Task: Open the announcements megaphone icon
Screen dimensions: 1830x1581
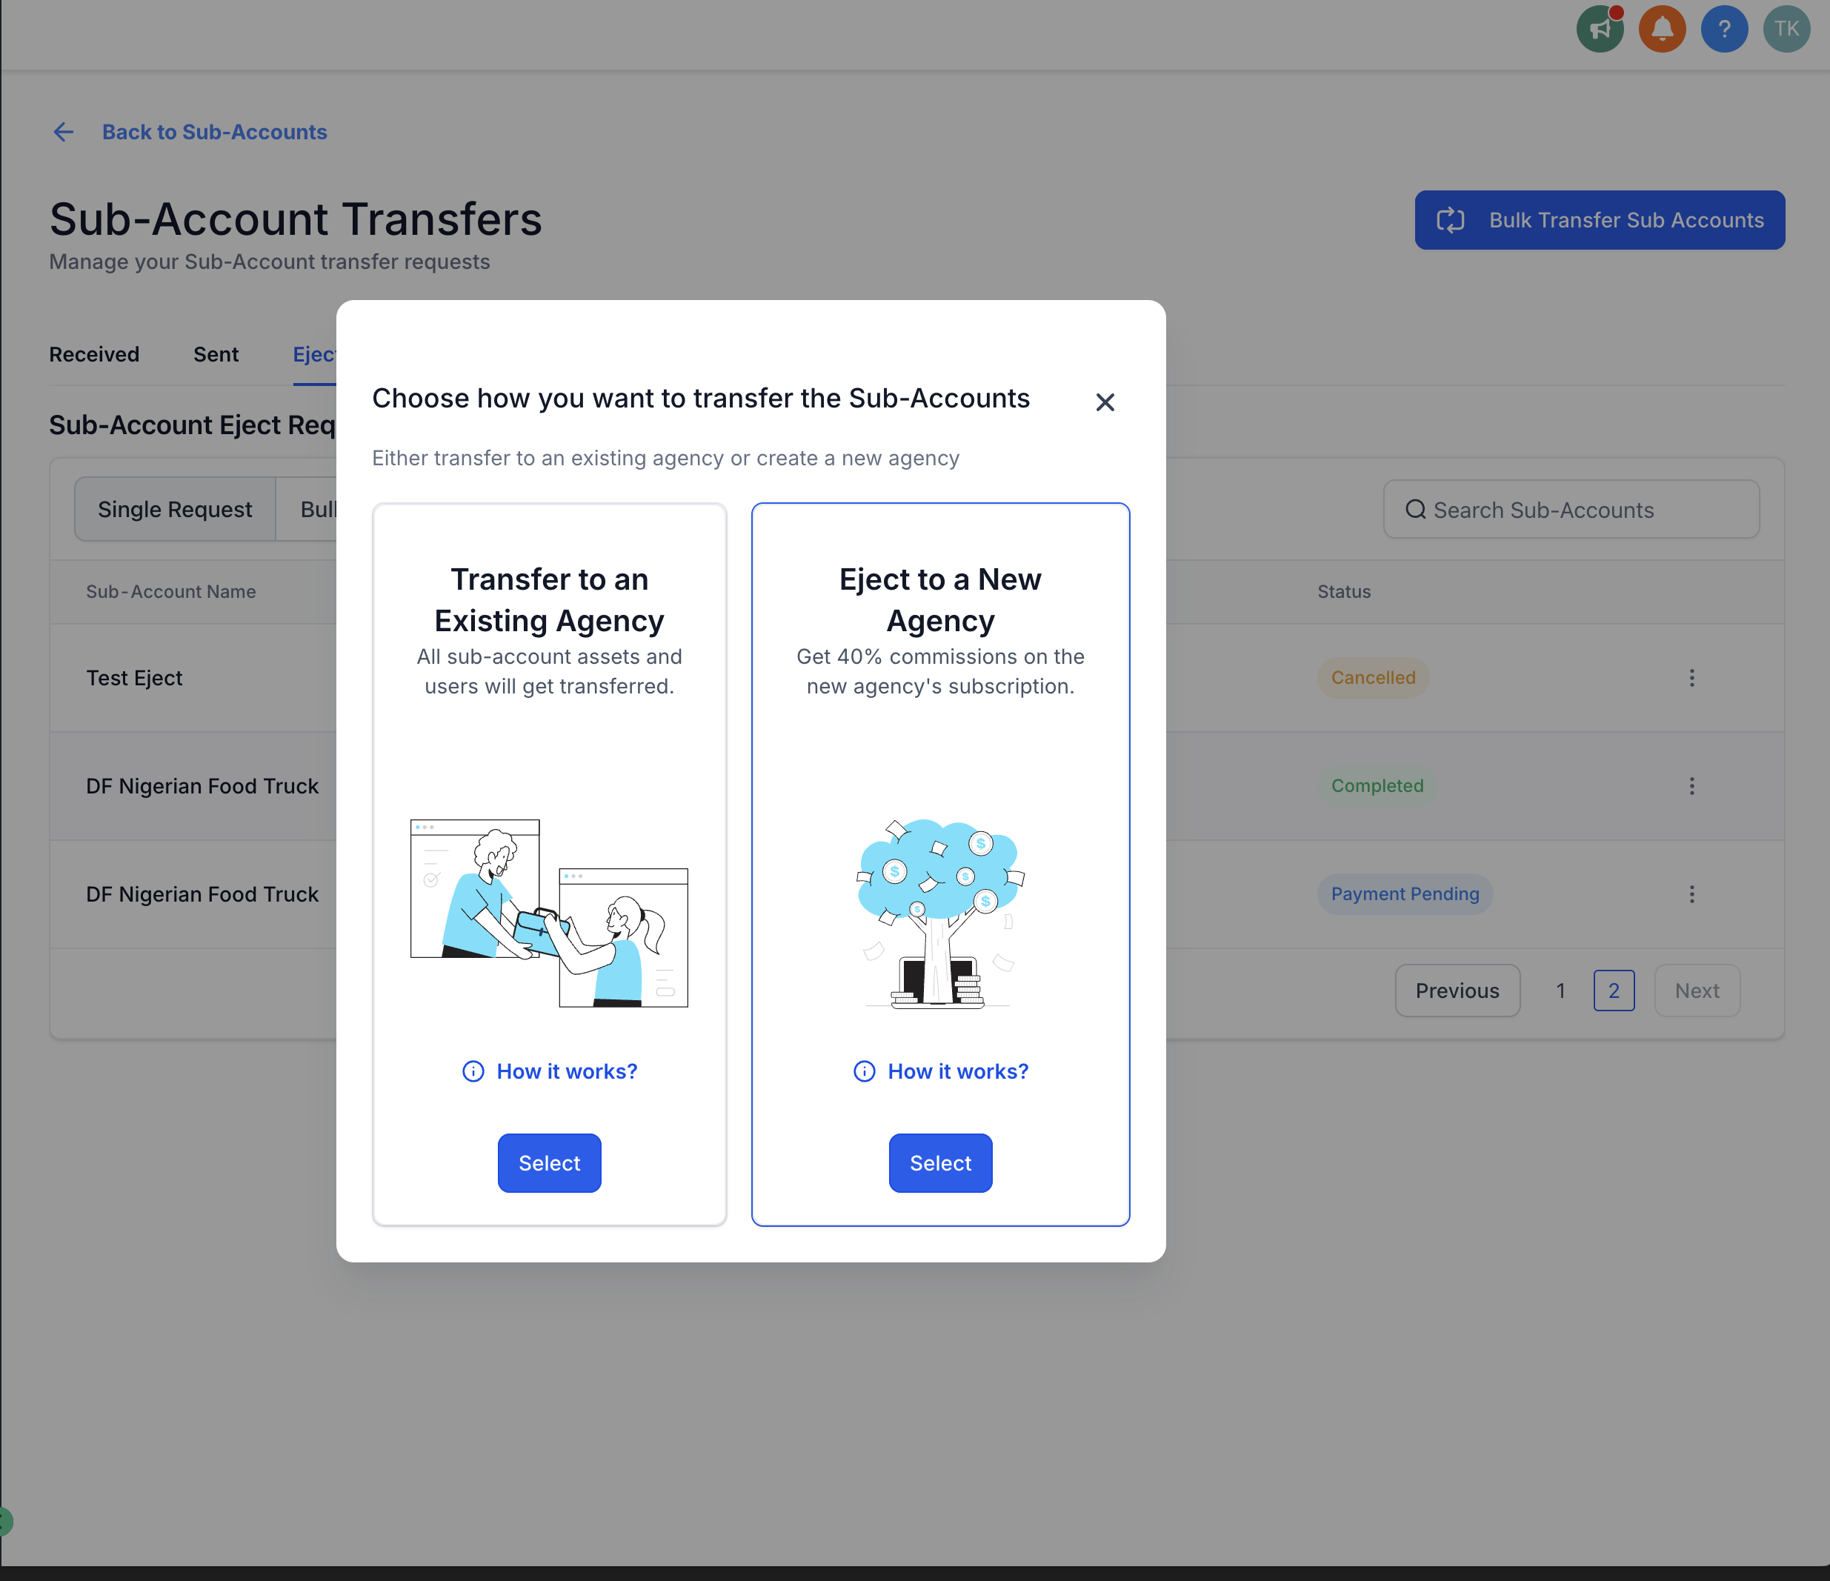Action: [1600, 29]
